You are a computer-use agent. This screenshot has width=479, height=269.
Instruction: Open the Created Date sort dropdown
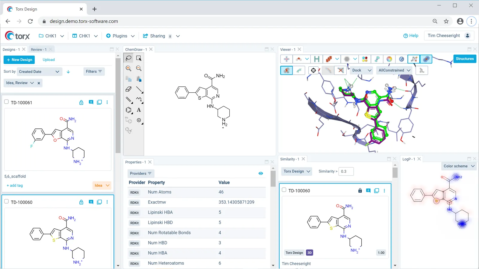39,72
